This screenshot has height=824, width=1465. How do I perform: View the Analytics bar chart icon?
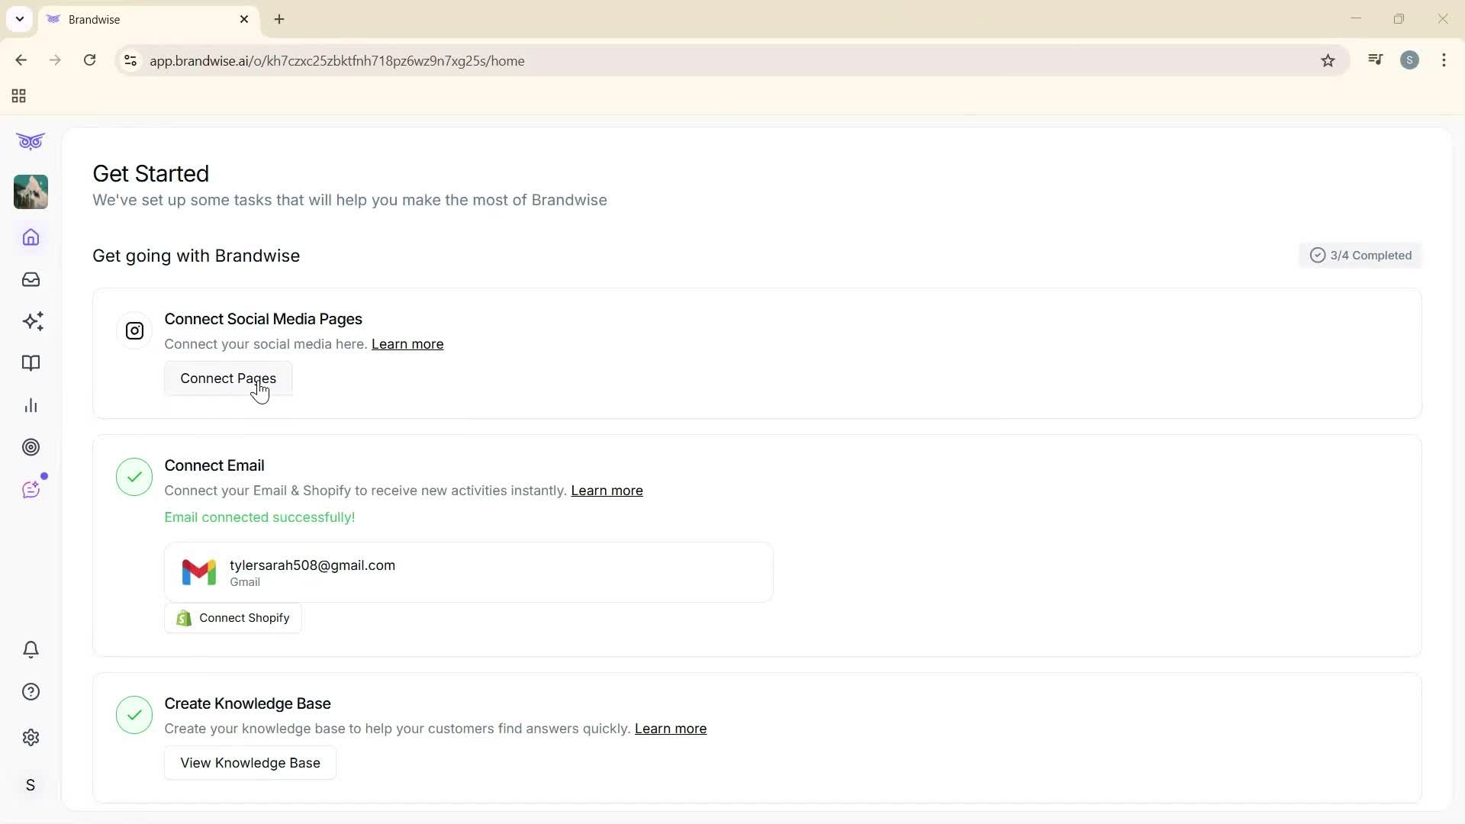31,404
